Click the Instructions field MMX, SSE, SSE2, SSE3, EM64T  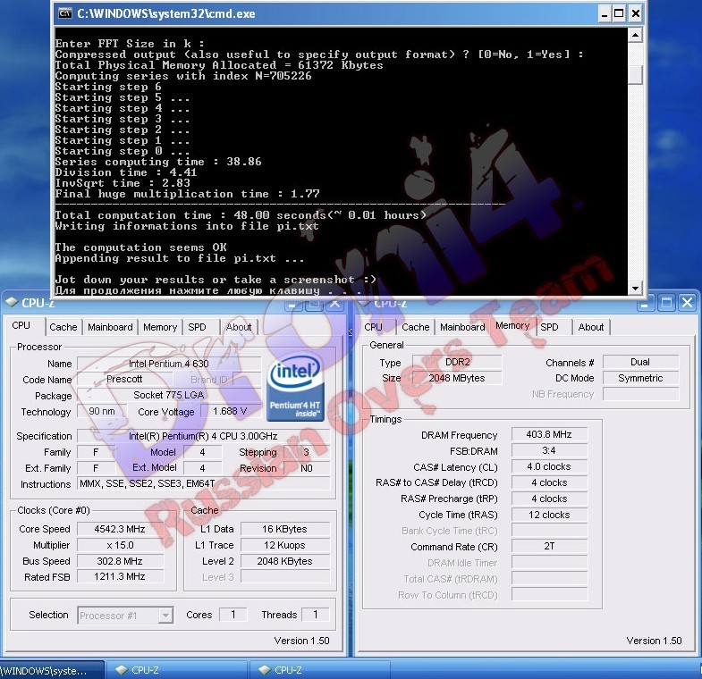click(x=203, y=483)
